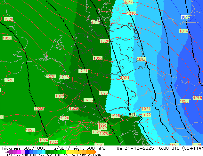Click the 1014 label at the top edge

click(128, 3)
